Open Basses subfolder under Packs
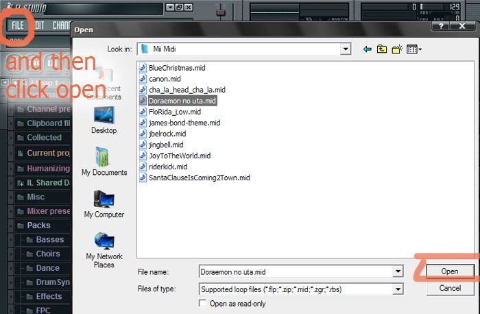This screenshot has width=480, height=314. (46, 239)
